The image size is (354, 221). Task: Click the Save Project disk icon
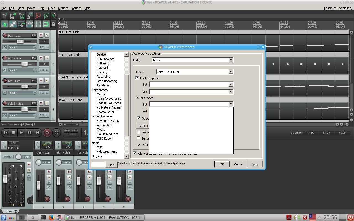(21, 16)
